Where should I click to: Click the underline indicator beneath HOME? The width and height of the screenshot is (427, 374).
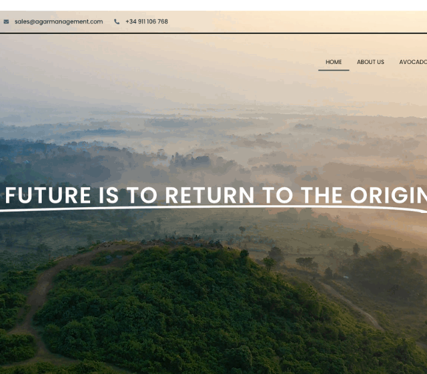click(x=334, y=70)
